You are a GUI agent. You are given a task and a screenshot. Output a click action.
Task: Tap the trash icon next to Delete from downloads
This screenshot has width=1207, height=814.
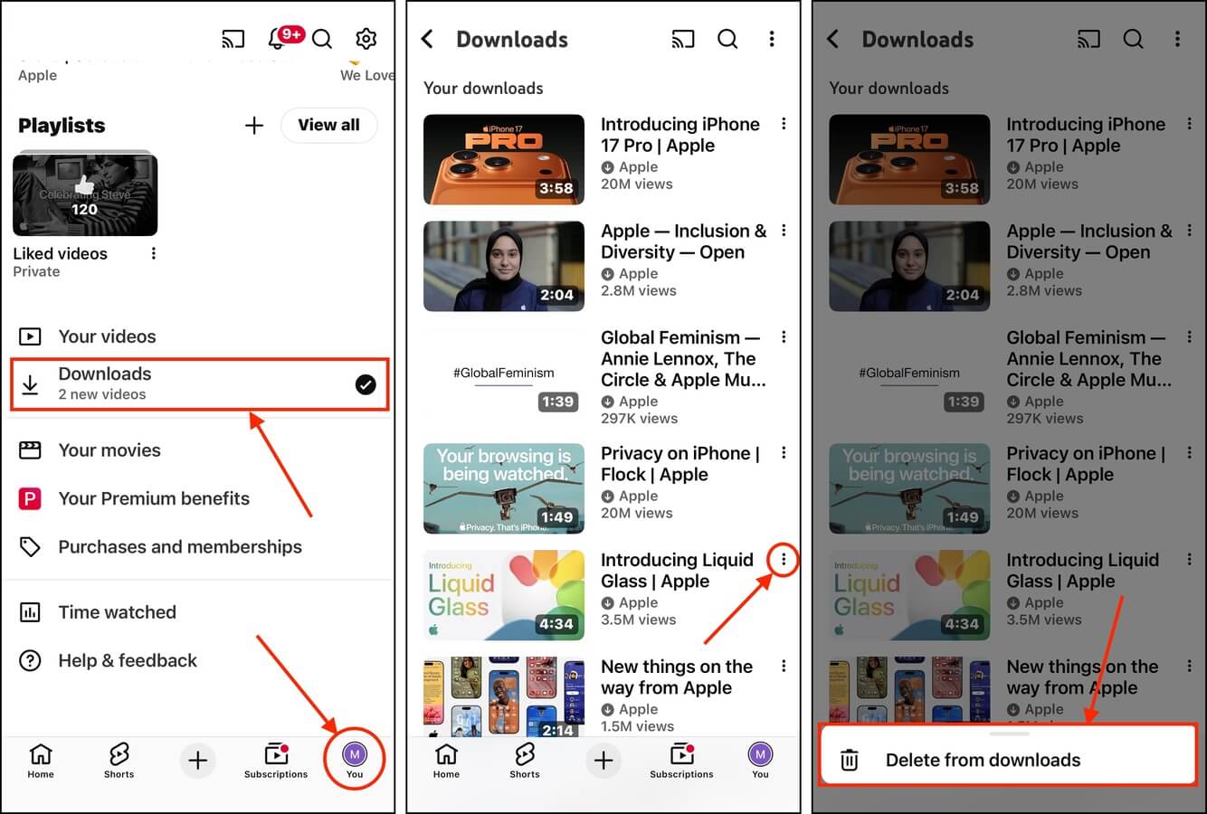(x=849, y=760)
